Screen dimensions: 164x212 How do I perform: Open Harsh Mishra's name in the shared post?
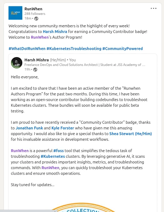pyautogui.click(x=36, y=60)
